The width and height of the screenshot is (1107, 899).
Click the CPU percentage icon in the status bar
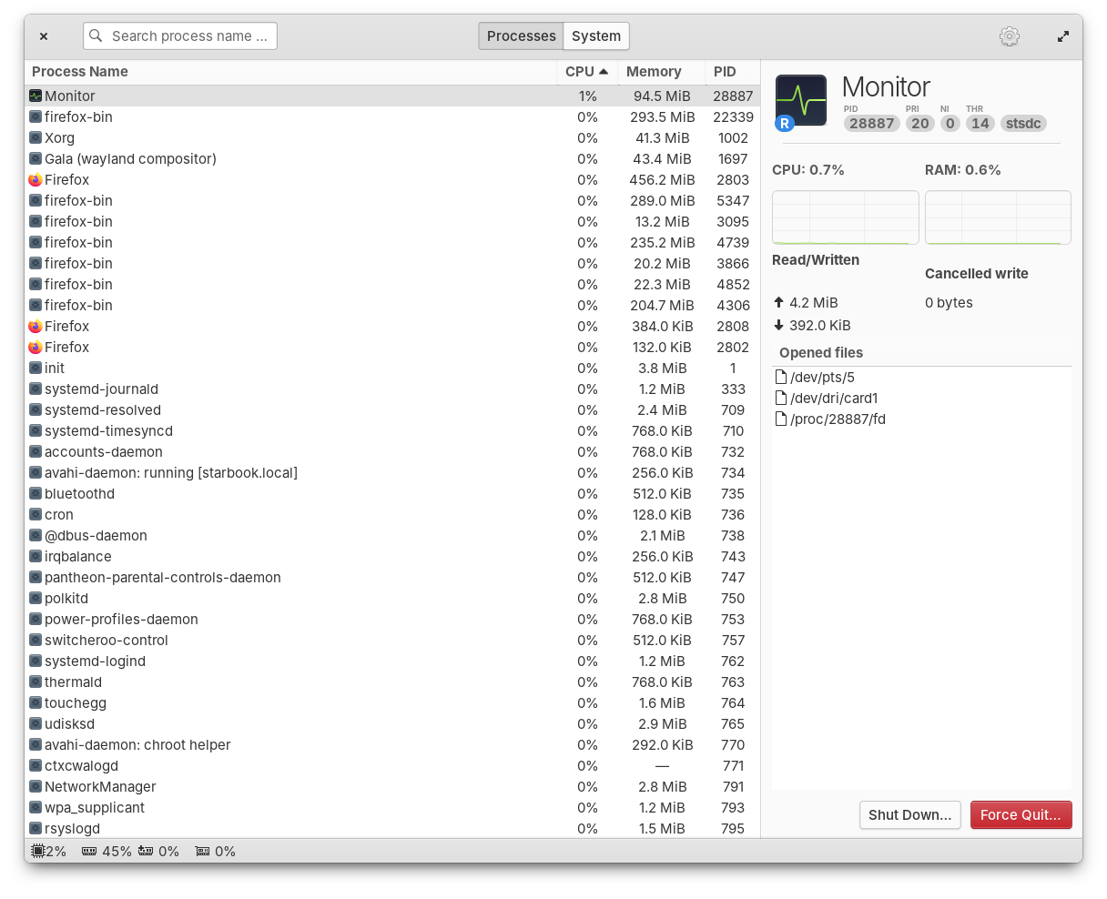point(36,850)
